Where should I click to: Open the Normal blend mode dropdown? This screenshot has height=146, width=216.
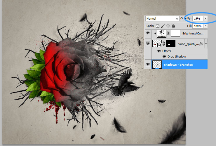pyautogui.click(x=162, y=18)
